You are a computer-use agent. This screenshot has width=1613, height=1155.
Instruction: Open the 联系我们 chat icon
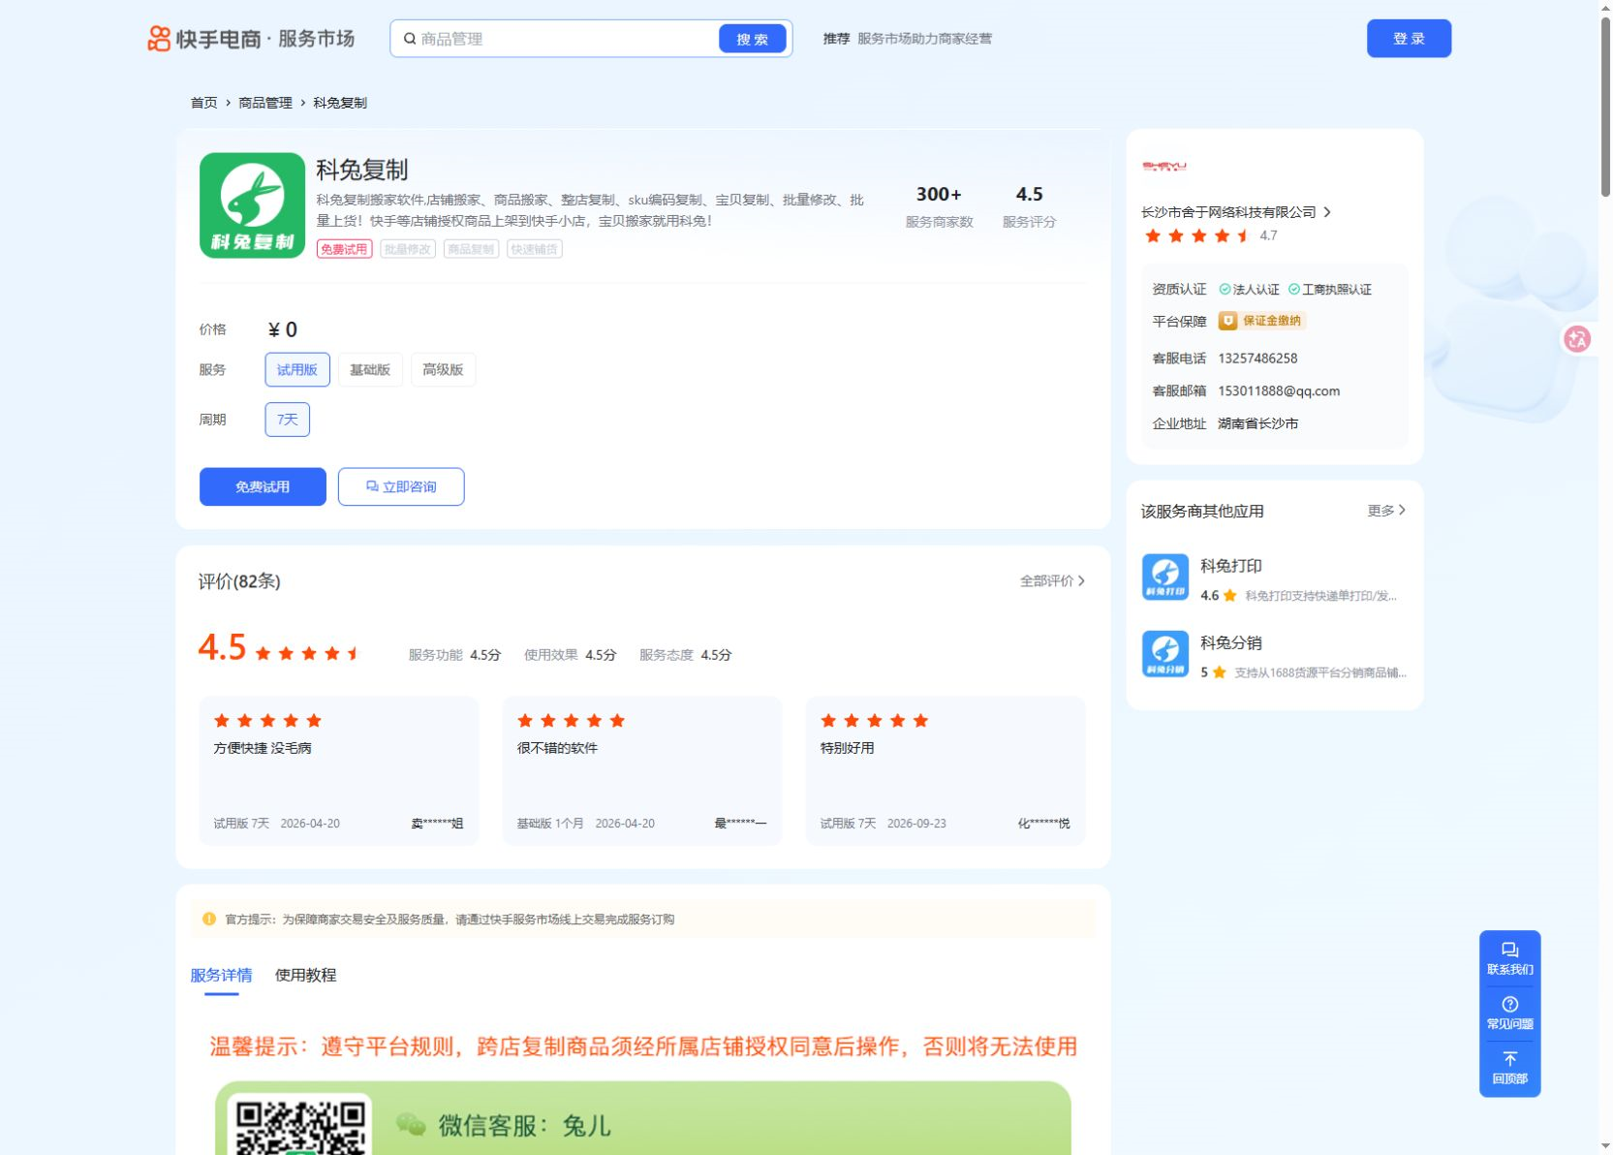[1509, 950]
